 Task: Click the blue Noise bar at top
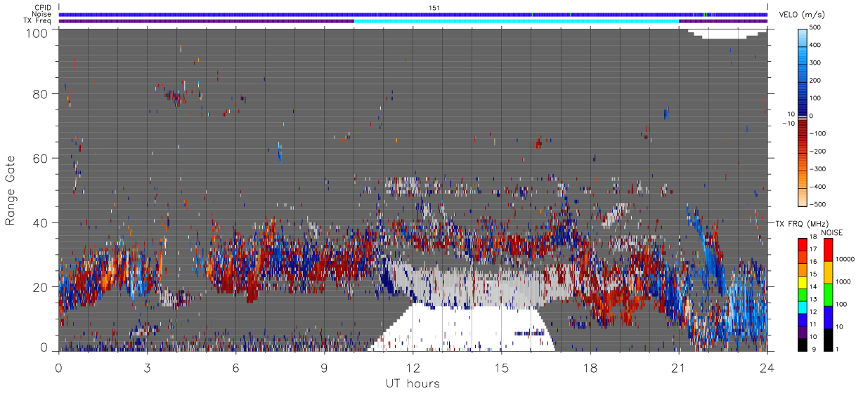point(413,14)
